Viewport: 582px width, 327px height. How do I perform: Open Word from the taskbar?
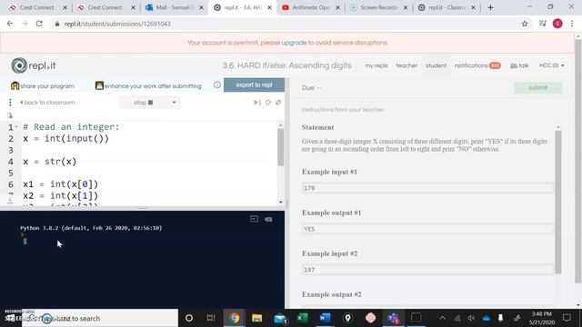click(326, 318)
